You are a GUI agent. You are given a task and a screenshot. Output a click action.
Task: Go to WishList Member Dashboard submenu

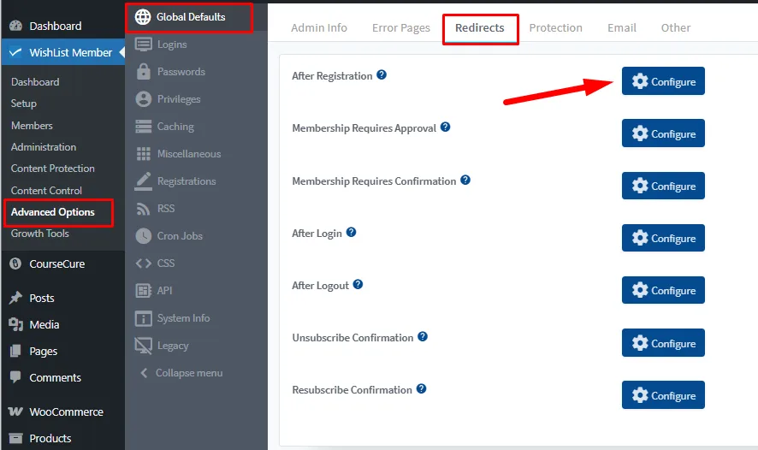coord(35,81)
